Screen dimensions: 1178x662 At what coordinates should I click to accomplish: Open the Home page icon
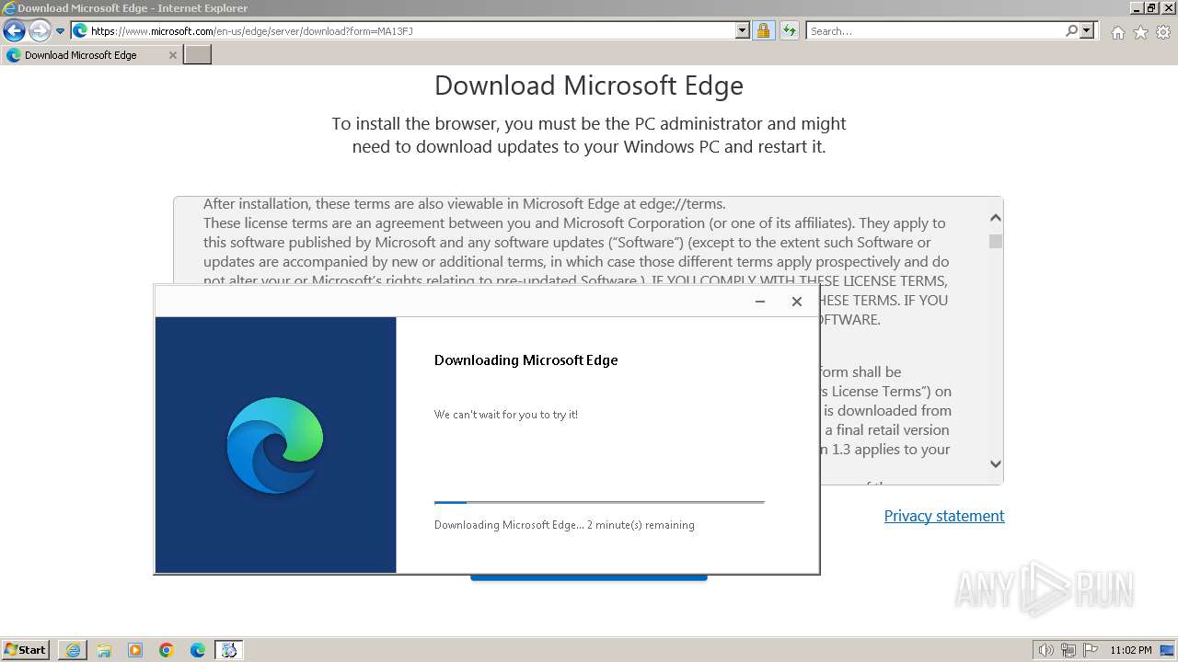click(1117, 32)
